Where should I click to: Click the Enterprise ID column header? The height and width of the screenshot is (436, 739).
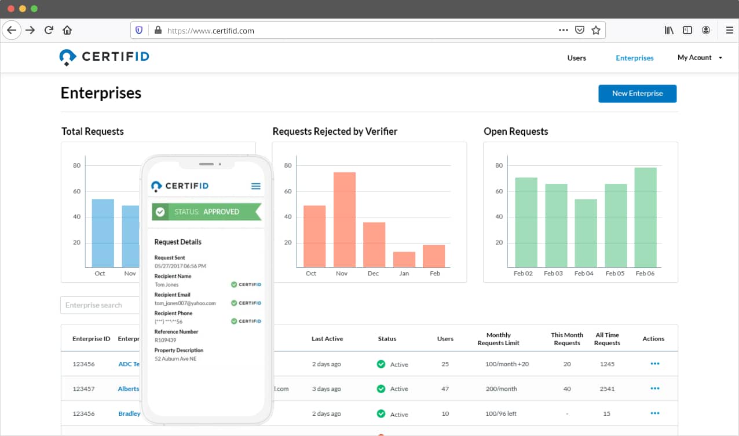click(92, 339)
